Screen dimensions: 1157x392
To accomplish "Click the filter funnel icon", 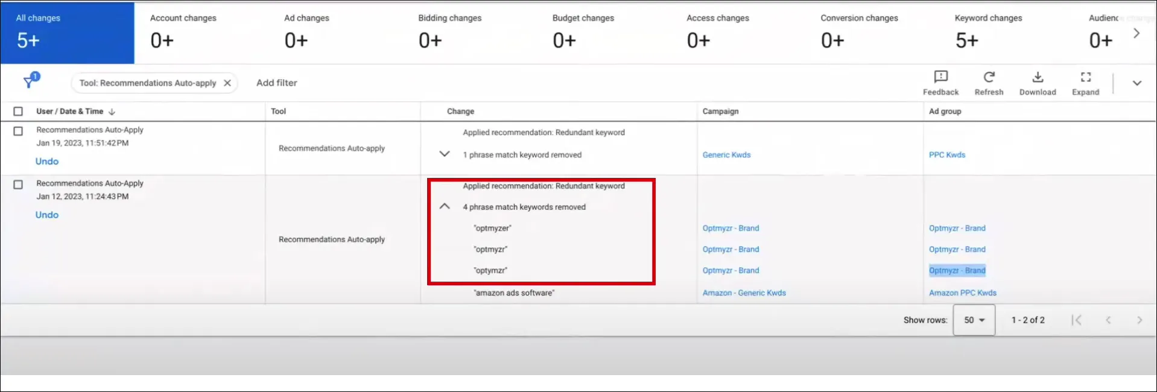I will pos(29,82).
